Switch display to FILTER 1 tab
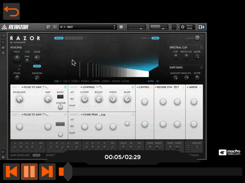 tap(75, 81)
